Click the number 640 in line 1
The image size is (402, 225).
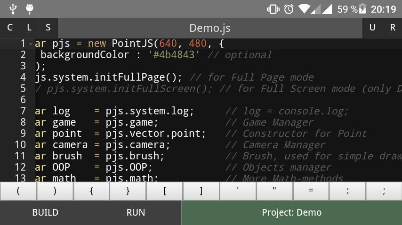pos(168,44)
